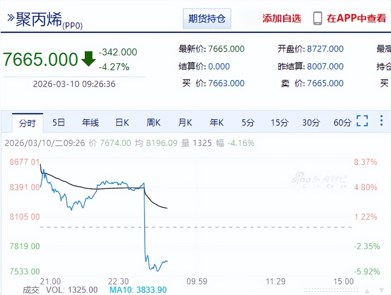Click the green down arrow price indicator
The height and width of the screenshot is (295, 391).
pos(88,59)
